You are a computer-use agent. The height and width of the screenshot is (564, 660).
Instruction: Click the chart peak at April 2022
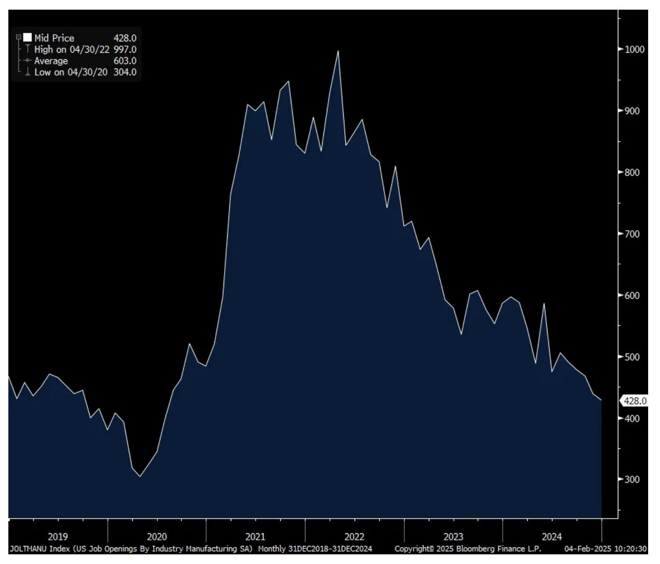click(x=338, y=51)
